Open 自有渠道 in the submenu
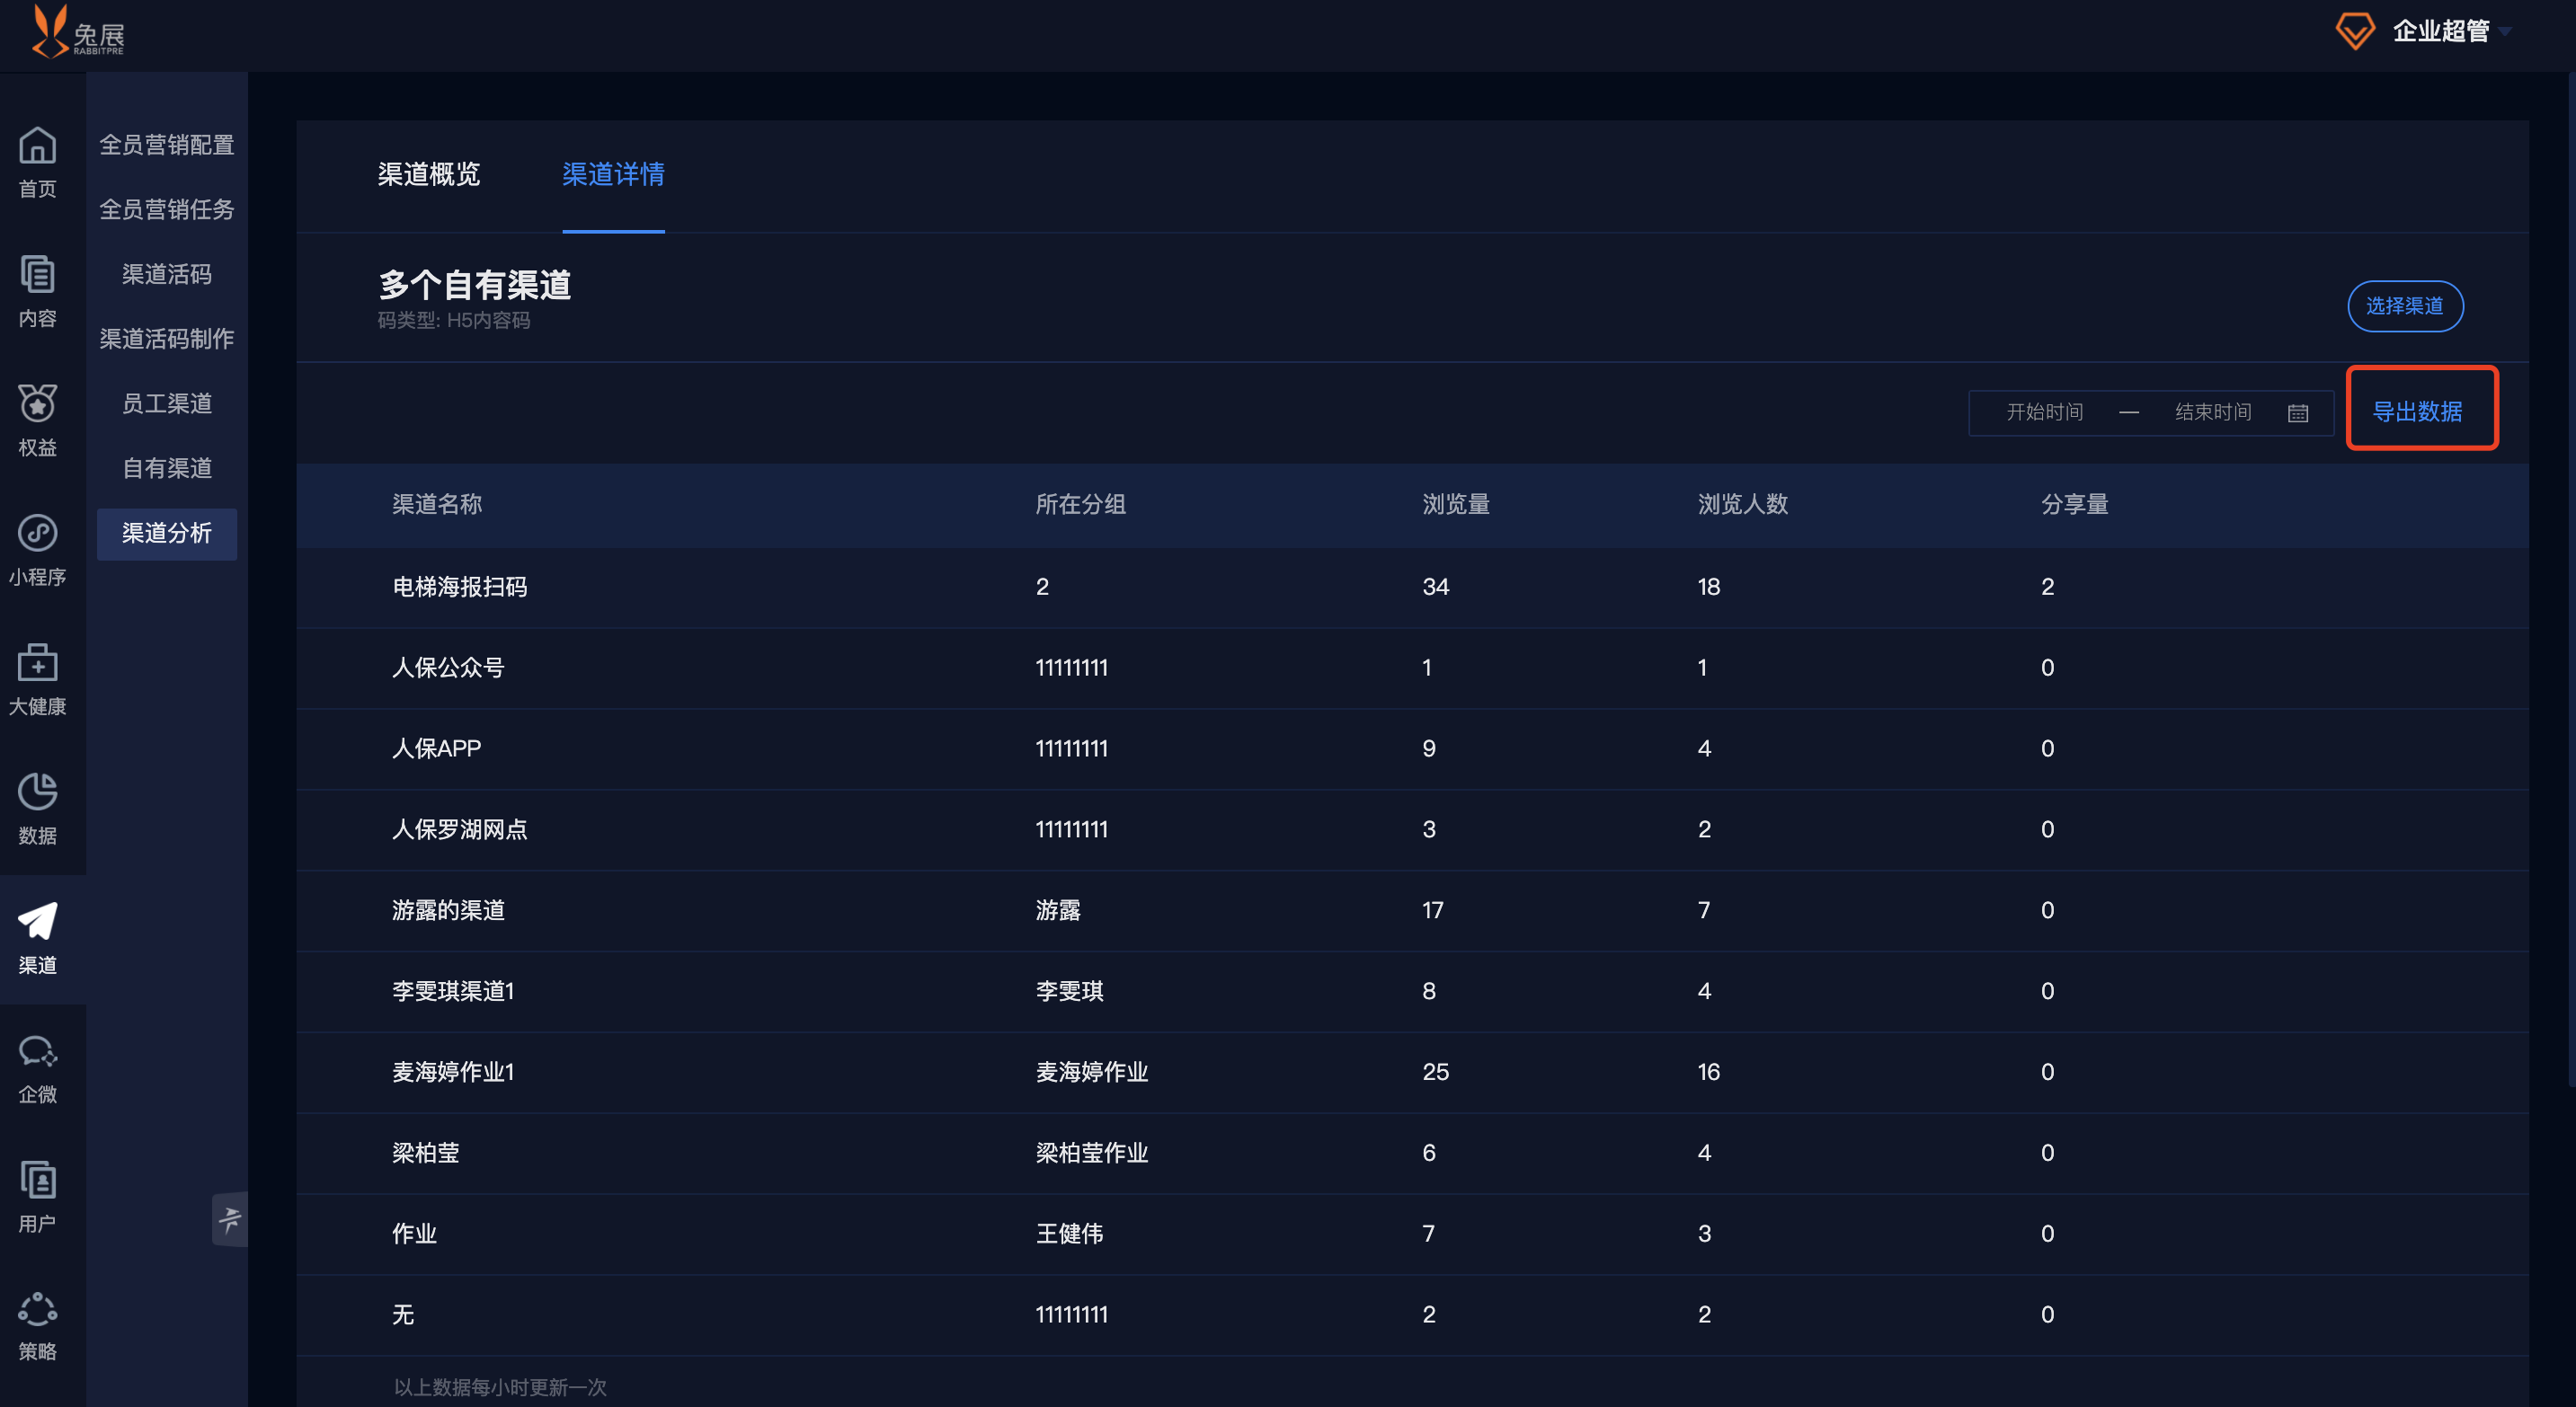The height and width of the screenshot is (1407, 2576). [x=167, y=469]
